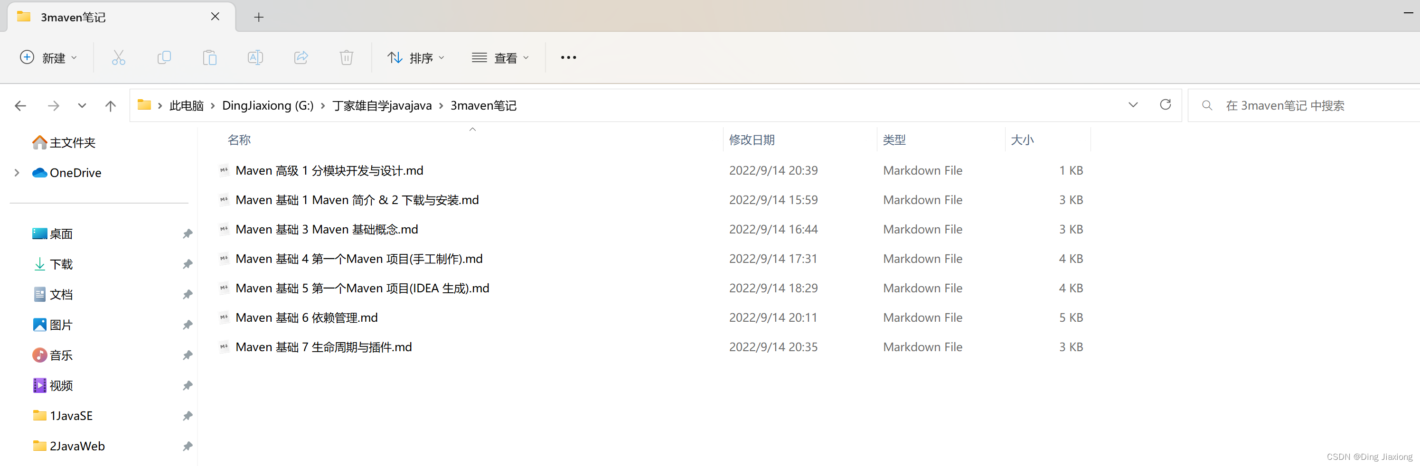Screen dimensions: 1420x466
Task: Close the 3maven笔记 tab
Action: 215,17
